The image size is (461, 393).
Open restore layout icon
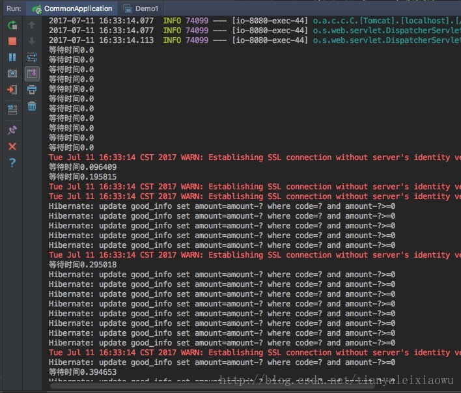click(12, 110)
